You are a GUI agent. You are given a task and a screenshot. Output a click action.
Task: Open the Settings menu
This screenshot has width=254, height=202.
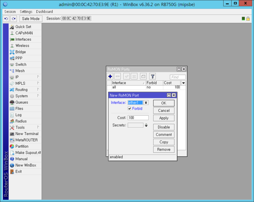click(26, 12)
